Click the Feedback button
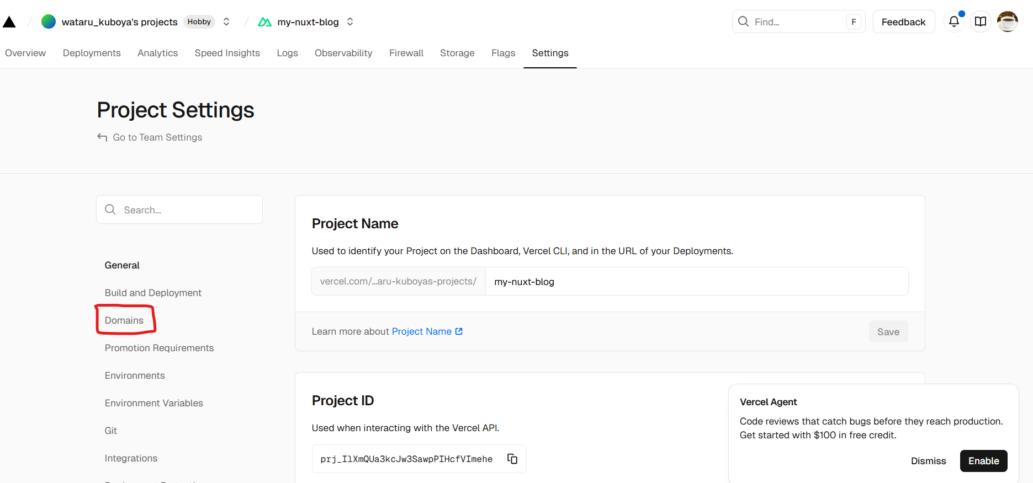The height and width of the screenshot is (483, 1033). coord(903,22)
